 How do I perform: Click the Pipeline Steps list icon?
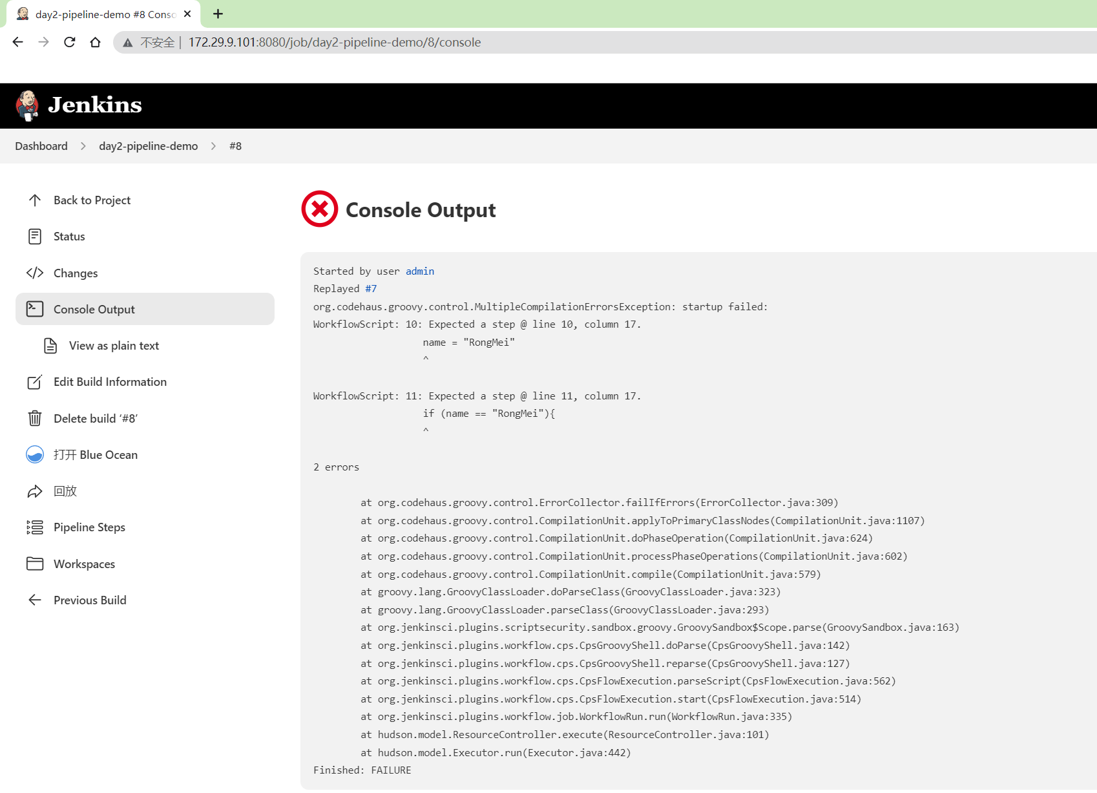tap(35, 527)
